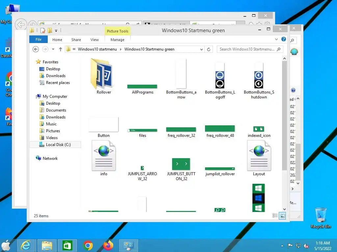Open Videos folder in navigation pane
Viewport: 337px width, 252px height.
(x=49, y=137)
